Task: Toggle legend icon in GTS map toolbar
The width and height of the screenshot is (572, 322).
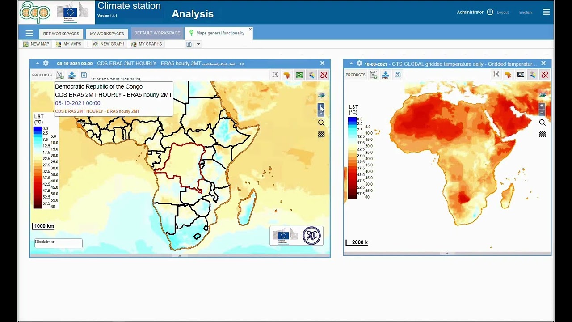Action: coord(532,75)
